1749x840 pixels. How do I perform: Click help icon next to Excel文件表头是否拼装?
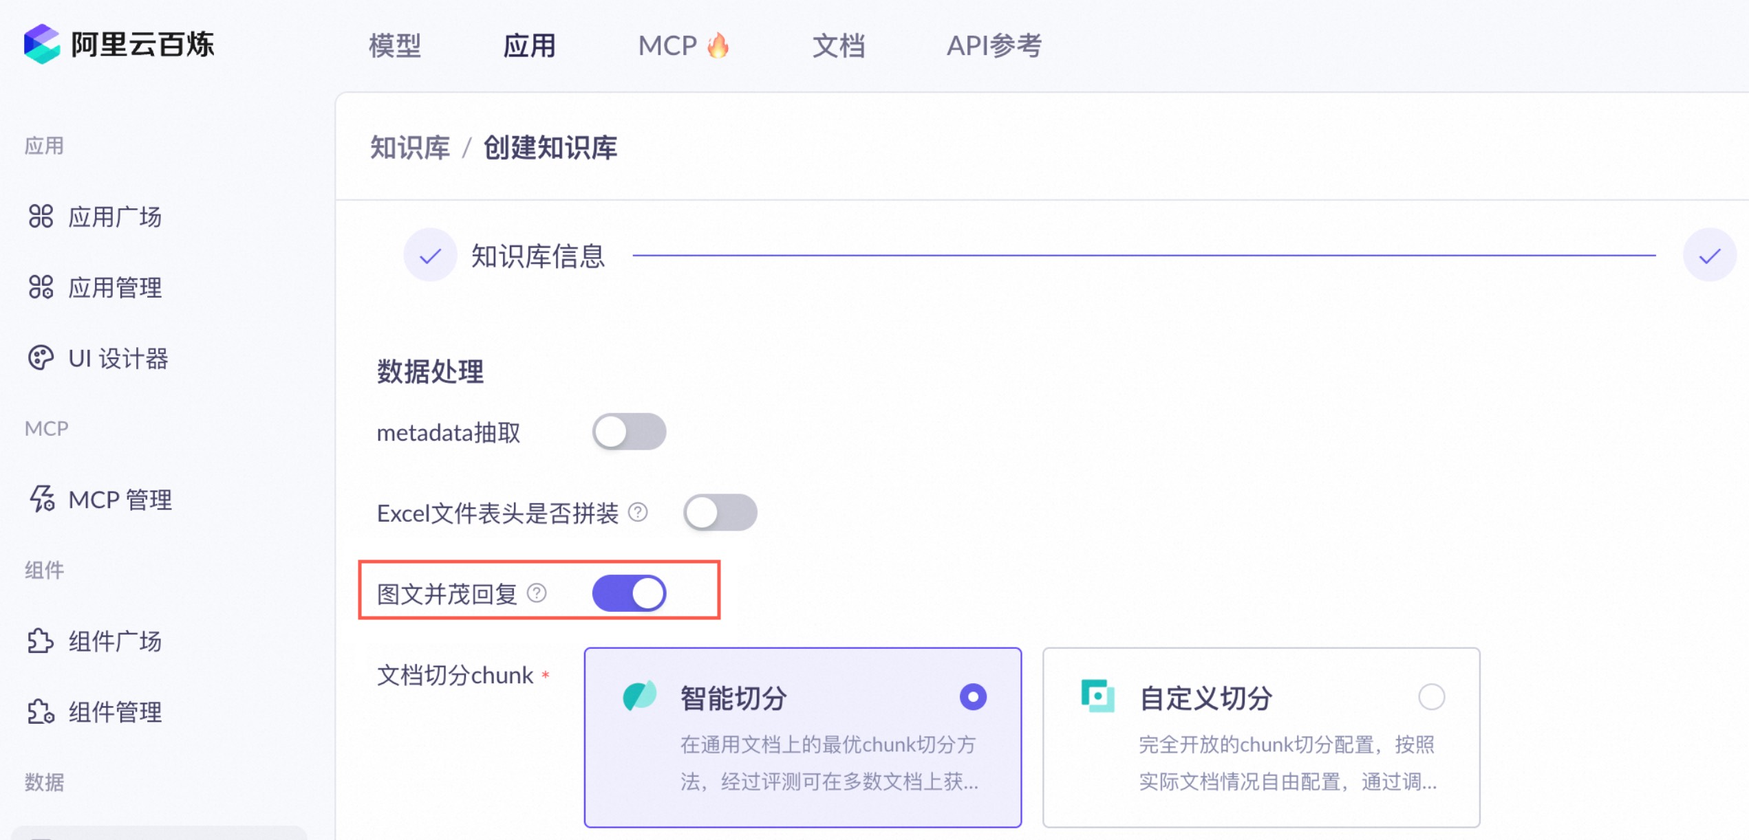[x=638, y=512]
